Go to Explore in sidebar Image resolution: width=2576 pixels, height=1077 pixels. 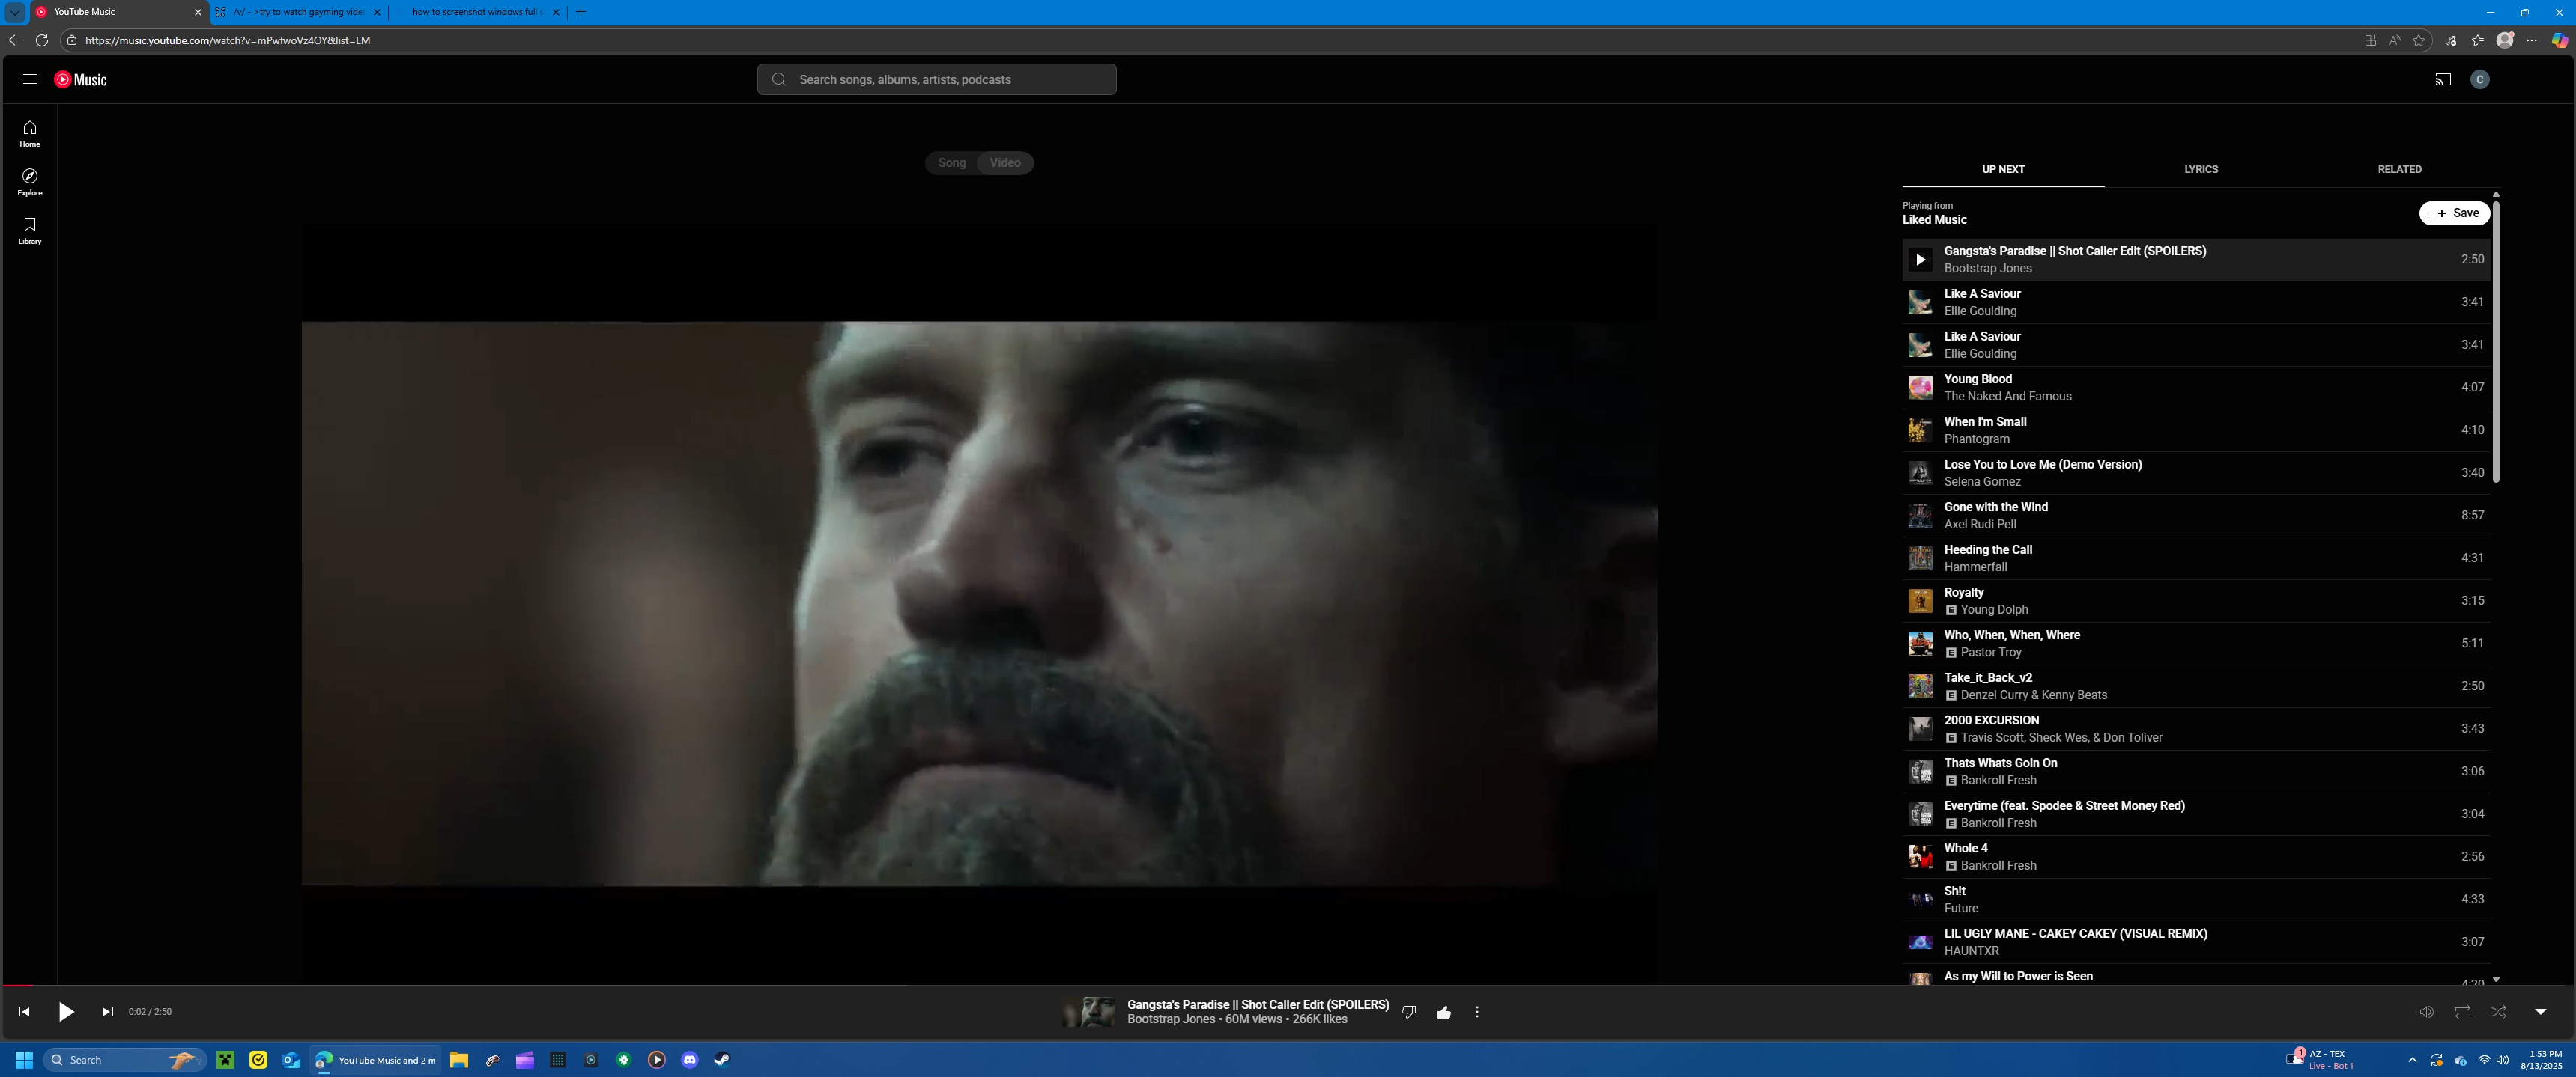pos(30,181)
